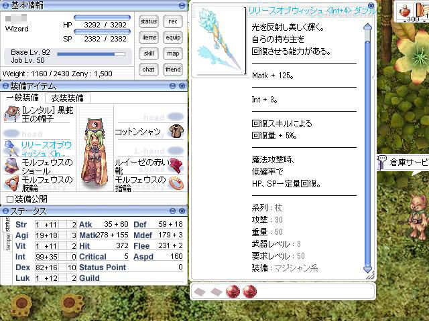The image size is (429, 321).
Task: Click the cat merchant NPC
Action: pyautogui.click(x=418, y=216)
